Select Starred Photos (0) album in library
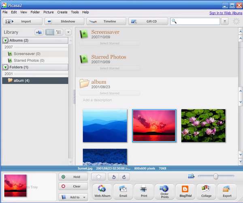This screenshot has height=203, width=243. 35,61
